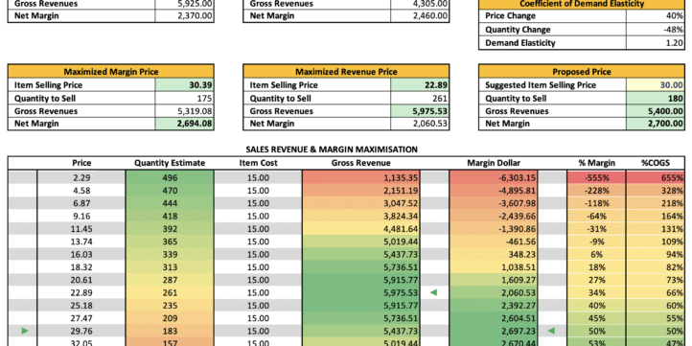This screenshot has height=346, width=692.
Task: Click Gross Revenues value 4,305.00
Action: coord(420,4)
